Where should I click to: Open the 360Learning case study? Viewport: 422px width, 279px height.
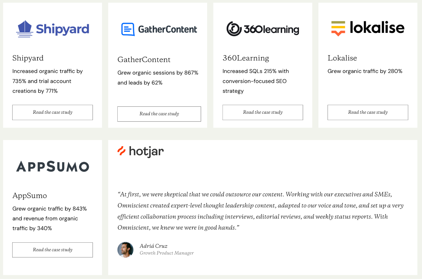pyautogui.click(x=262, y=112)
